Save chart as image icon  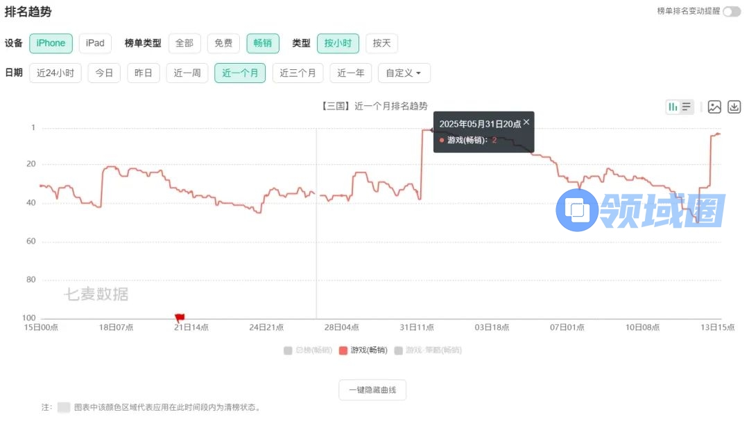[714, 107]
